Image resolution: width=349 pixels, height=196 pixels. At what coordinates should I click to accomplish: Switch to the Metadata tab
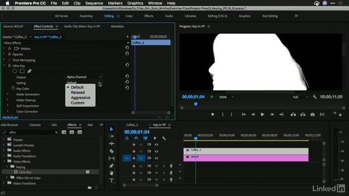point(117,26)
